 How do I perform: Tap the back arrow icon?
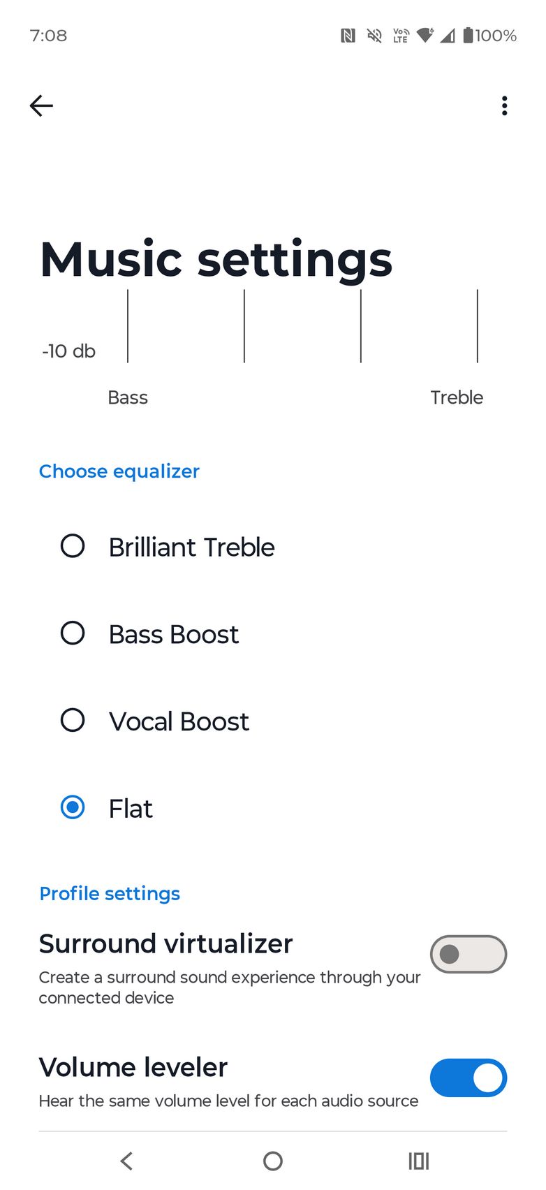[x=42, y=106]
